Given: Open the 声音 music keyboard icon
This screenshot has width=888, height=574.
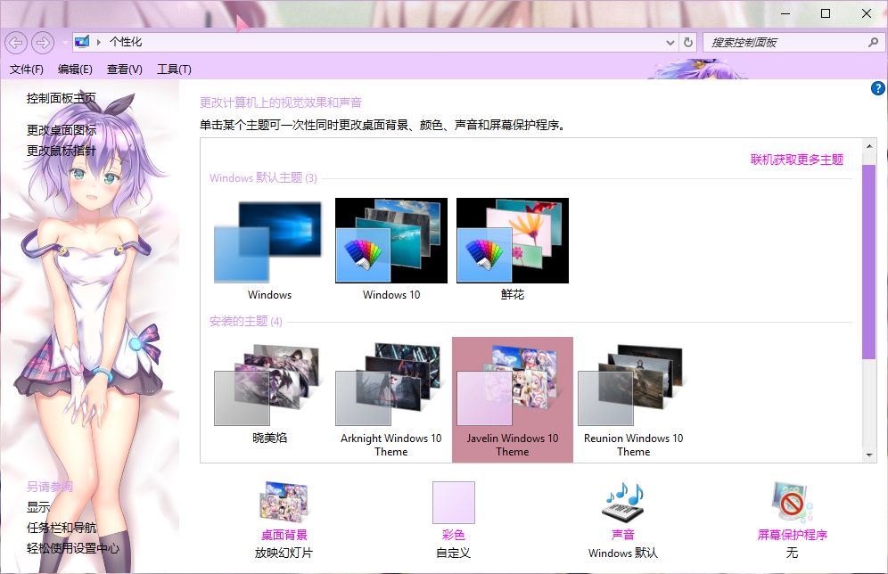Looking at the screenshot, I should click(623, 502).
